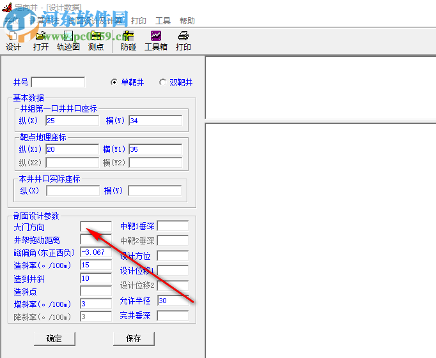This screenshot has width=436, height=358.
Task: Click the 造斜率 field showing 15
Action: [96, 265]
